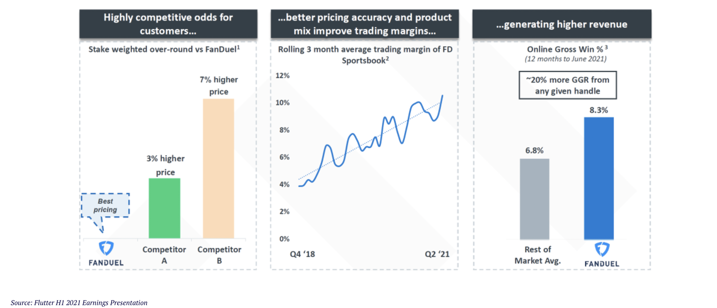The height and width of the screenshot is (308, 717).
Task: Select the 'better pricing accuracy' header banner
Action: coord(365,24)
